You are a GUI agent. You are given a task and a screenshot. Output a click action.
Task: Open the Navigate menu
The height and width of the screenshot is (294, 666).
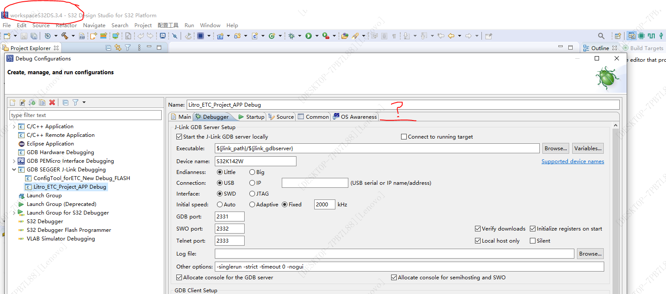[x=94, y=25]
